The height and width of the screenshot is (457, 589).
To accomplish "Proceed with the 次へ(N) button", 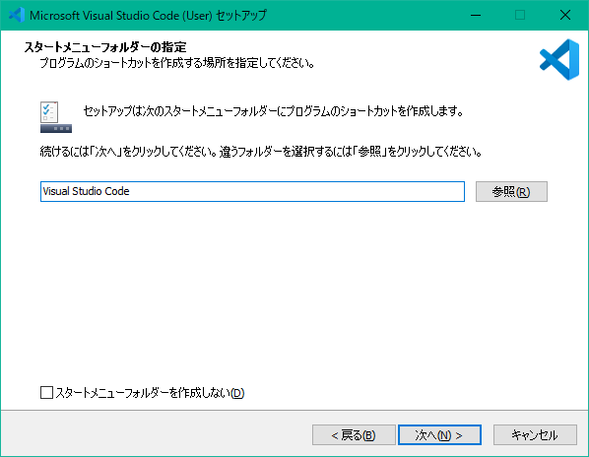I will (439, 435).
